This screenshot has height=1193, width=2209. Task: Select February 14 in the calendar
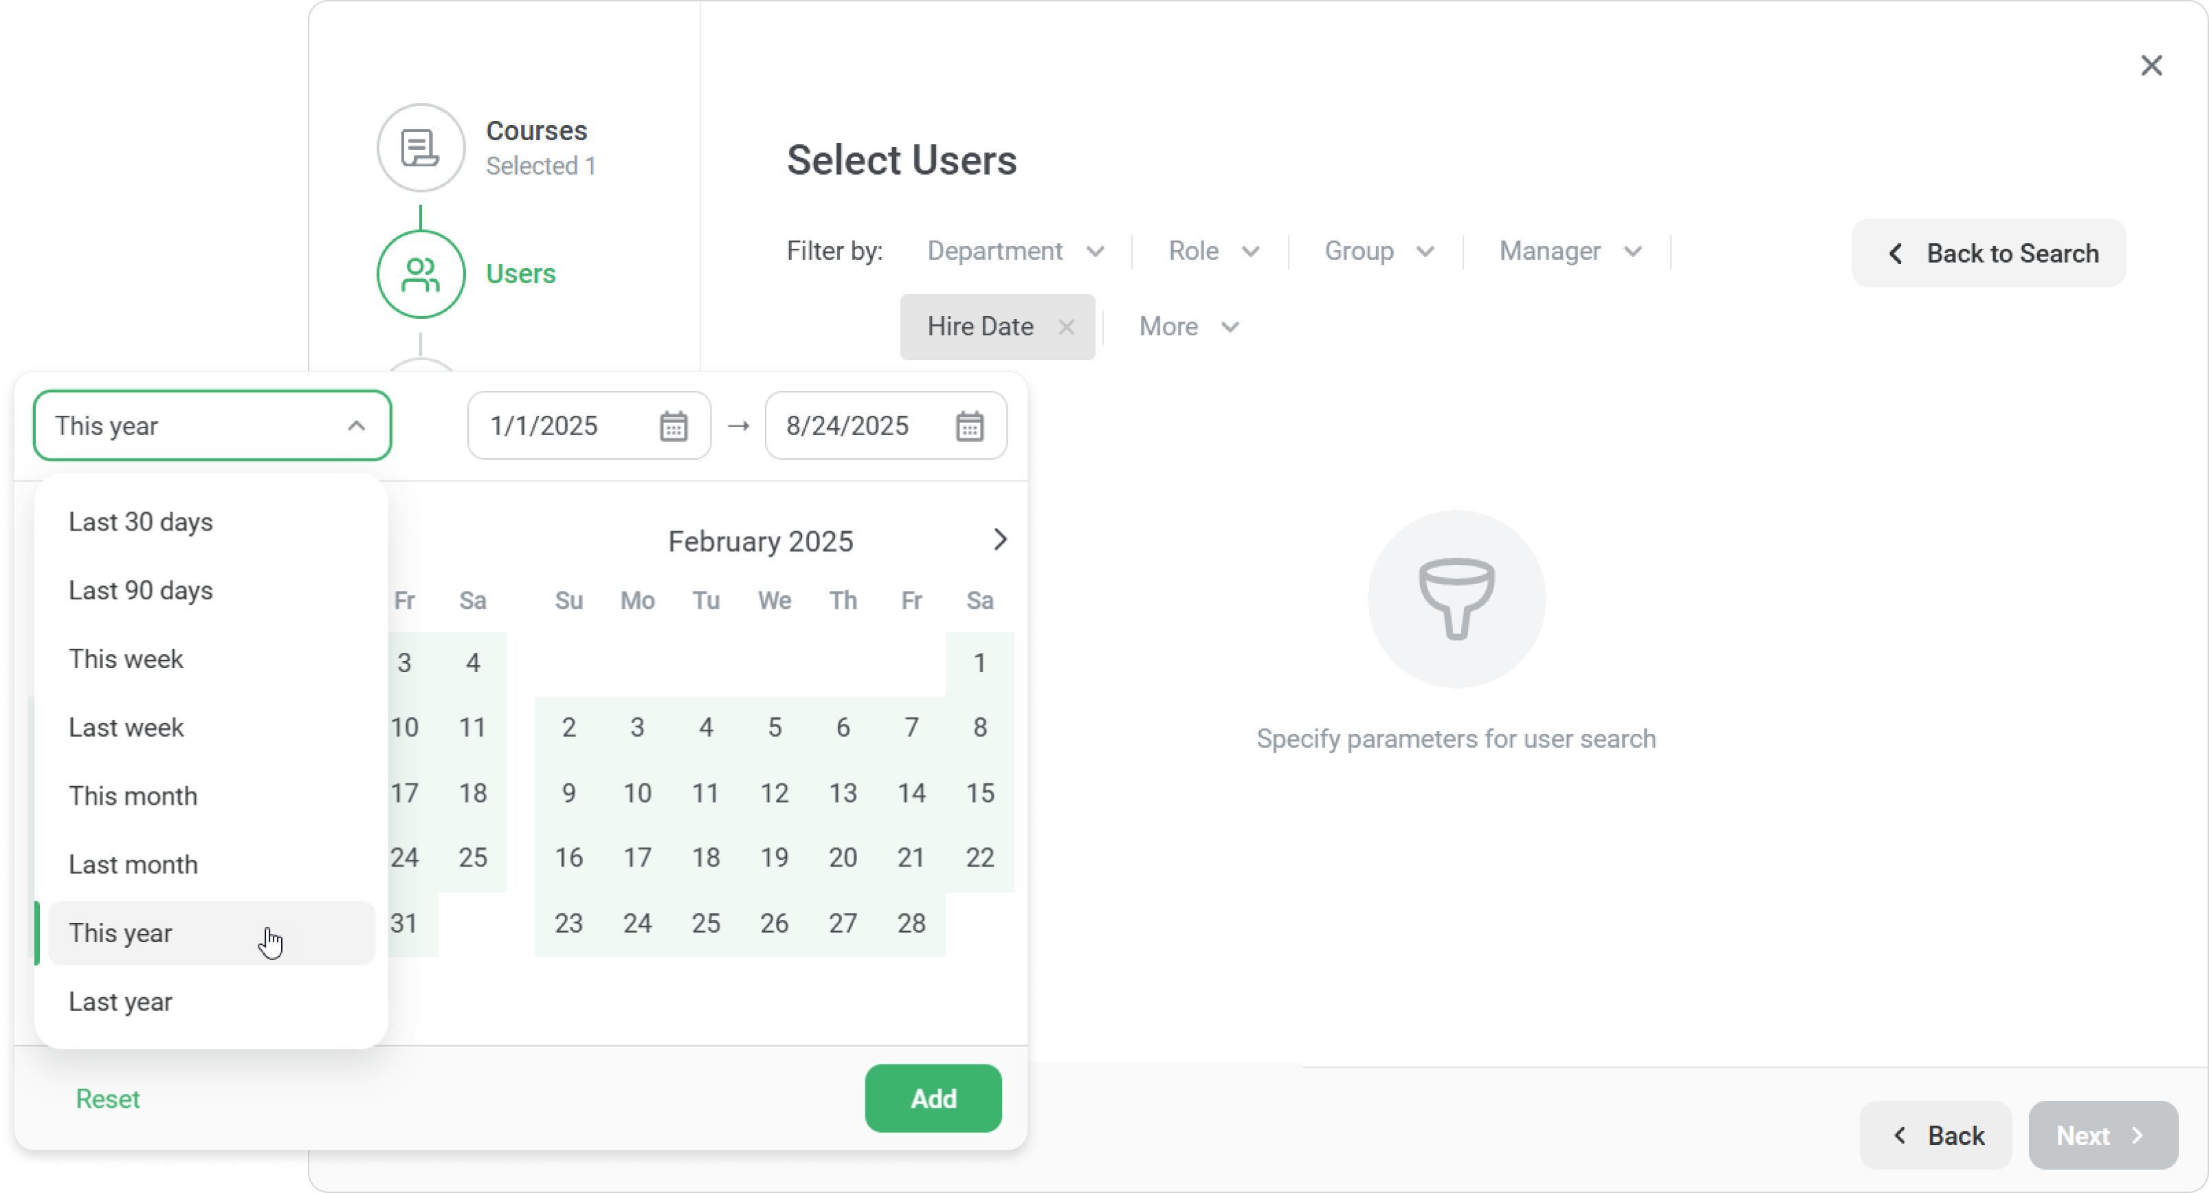click(911, 792)
